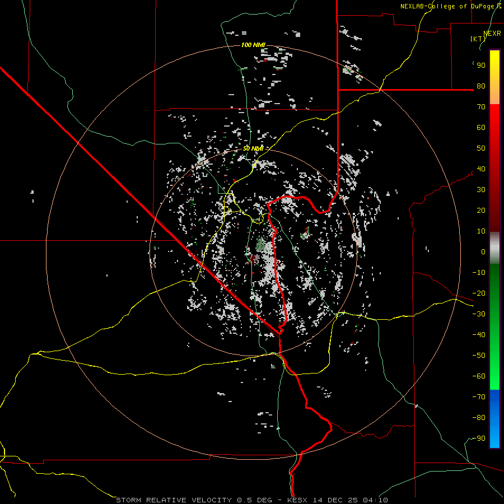Screen dimensions: 504x504
Task: Select the positive 90 value on velocity scale
Action: pyautogui.click(x=481, y=66)
